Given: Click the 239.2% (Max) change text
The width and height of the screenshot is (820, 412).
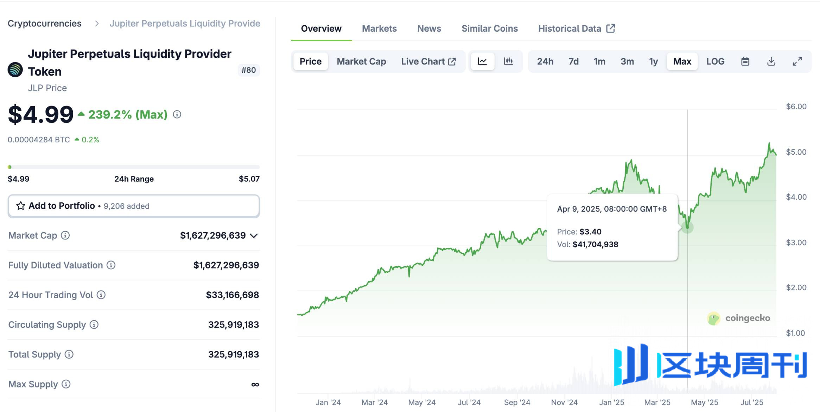Looking at the screenshot, I should pyautogui.click(x=128, y=115).
